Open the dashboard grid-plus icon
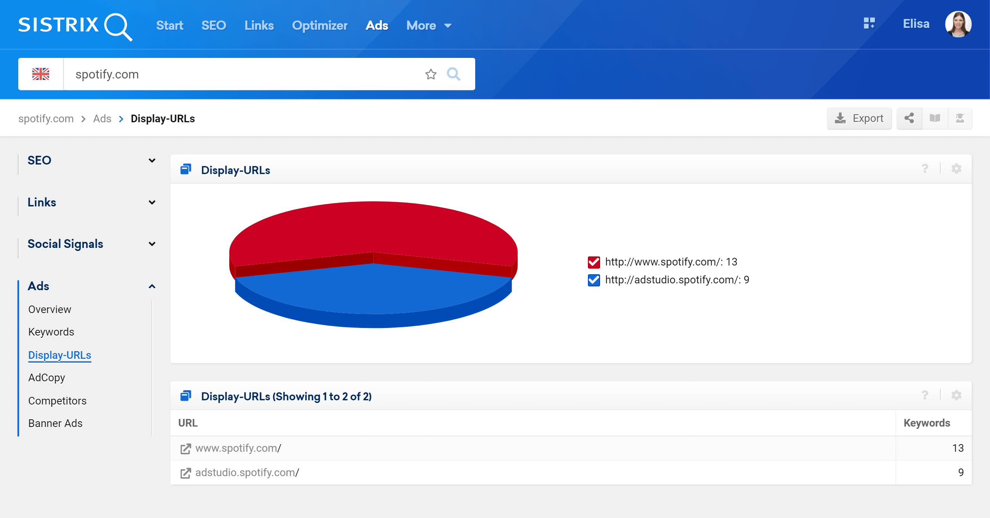Viewport: 990px width, 518px height. point(869,24)
